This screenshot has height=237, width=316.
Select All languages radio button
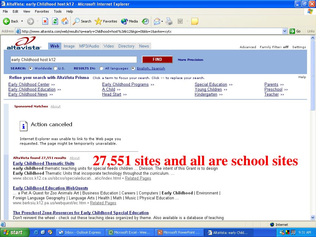(x=101, y=68)
